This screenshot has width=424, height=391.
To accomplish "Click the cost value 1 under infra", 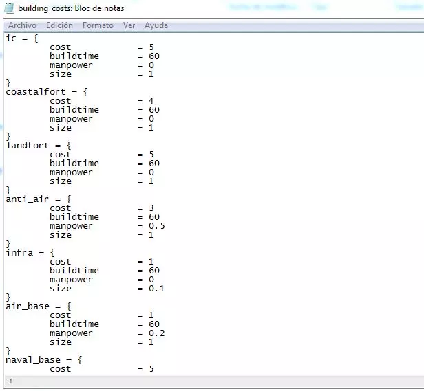I will pyautogui.click(x=151, y=262).
